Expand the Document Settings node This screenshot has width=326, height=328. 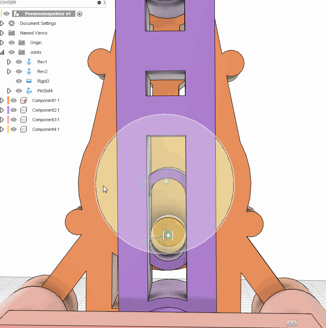[x=2, y=23]
